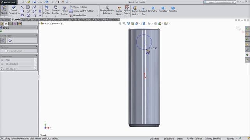The height and width of the screenshot is (140, 250).
Task: Choose center-based Circle type
Action: pyautogui.click(x=3, y=40)
